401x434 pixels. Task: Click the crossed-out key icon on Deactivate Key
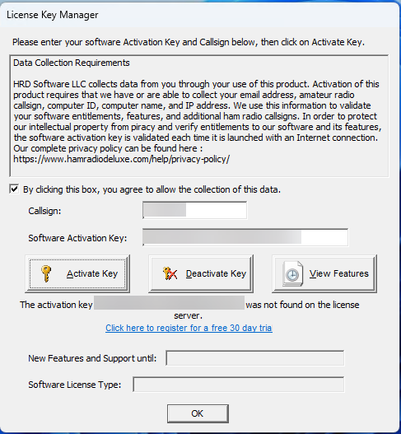pyautogui.click(x=170, y=273)
